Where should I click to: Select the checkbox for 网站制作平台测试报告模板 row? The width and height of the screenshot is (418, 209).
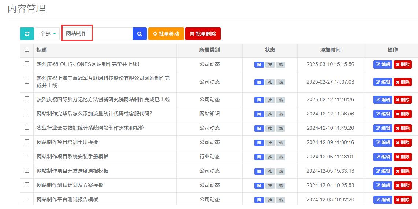(x=27, y=199)
